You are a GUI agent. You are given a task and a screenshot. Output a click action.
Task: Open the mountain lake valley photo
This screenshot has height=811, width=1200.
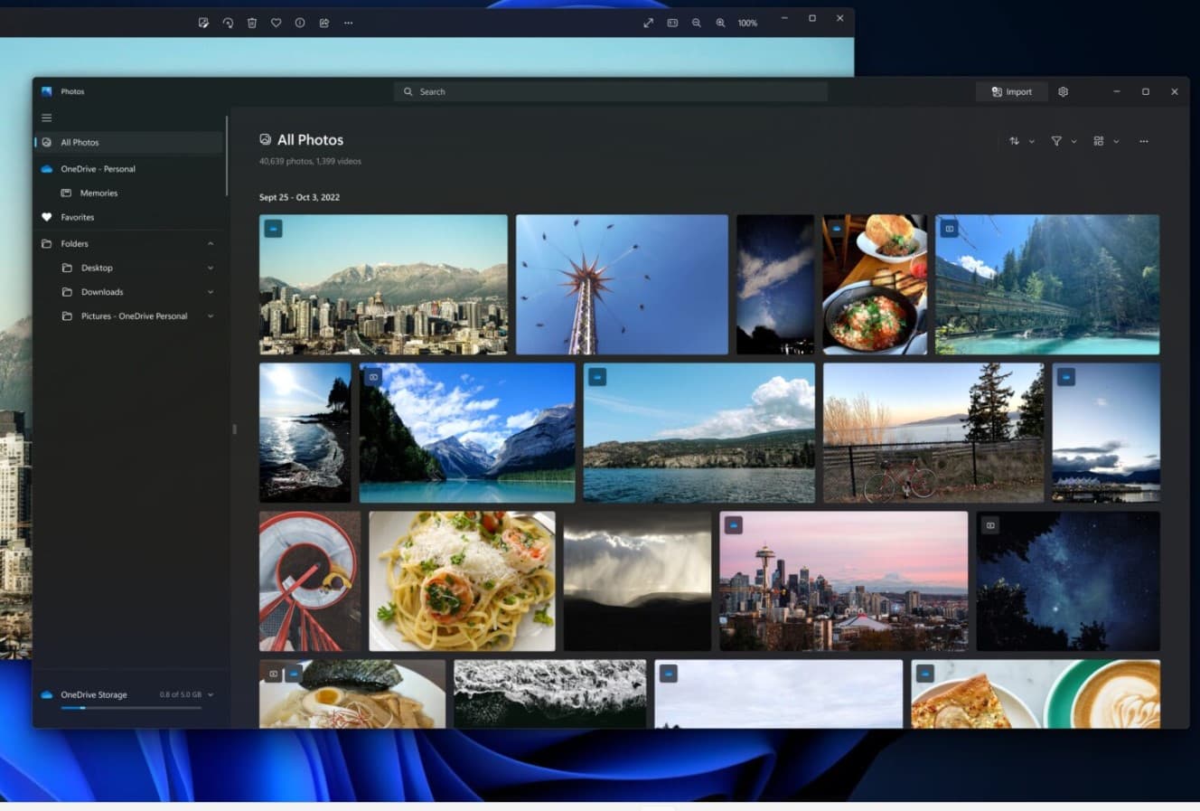click(467, 432)
